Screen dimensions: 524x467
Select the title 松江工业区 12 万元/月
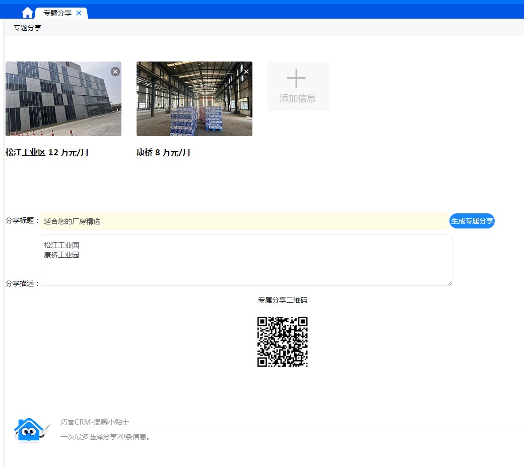[x=47, y=152]
